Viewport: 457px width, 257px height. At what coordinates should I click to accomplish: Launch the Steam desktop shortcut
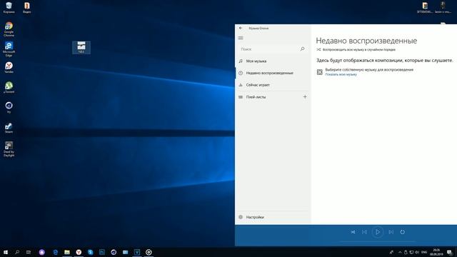(x=9, y=127)
